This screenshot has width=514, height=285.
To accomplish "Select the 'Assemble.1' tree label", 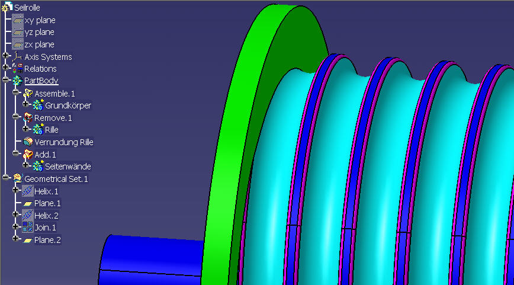I will [54, 94].
